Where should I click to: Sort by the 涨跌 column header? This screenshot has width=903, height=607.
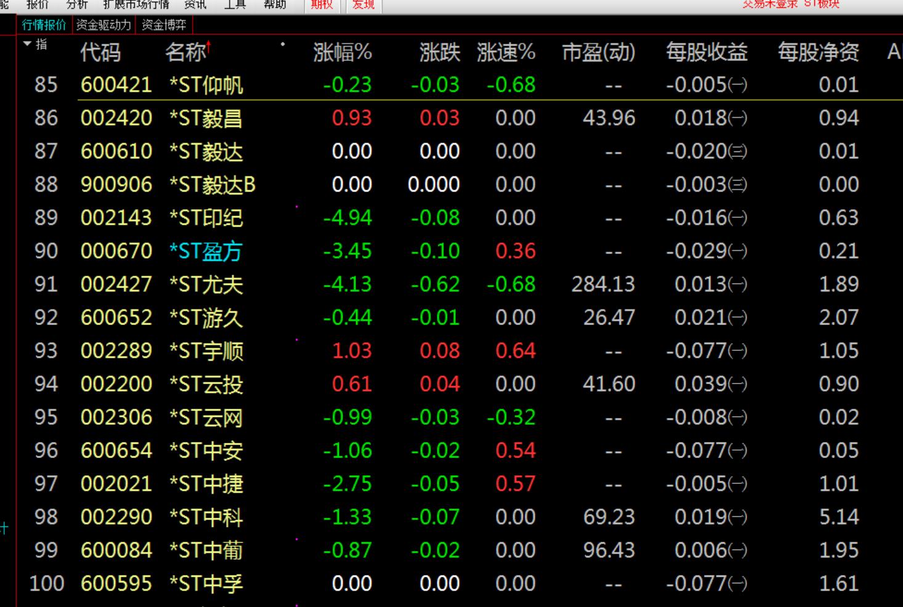440,52
